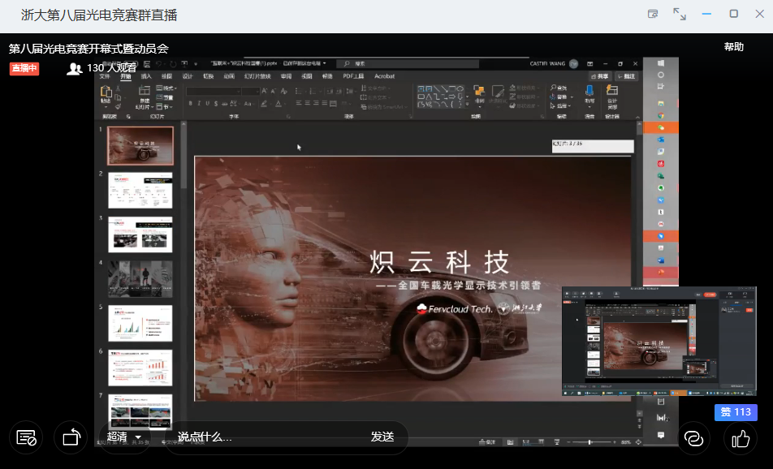Toggle the danmaku comment filter icon
The image size is (773, 469).
click(x=26, y=437)
